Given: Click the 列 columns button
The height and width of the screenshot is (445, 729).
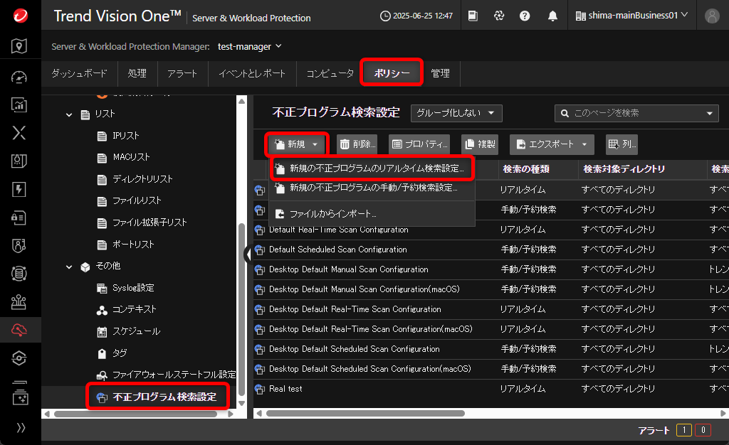Looking at the screenshot, I should (x=622, y=144).
